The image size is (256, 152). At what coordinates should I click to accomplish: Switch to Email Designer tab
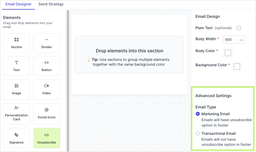pos(18,4)
